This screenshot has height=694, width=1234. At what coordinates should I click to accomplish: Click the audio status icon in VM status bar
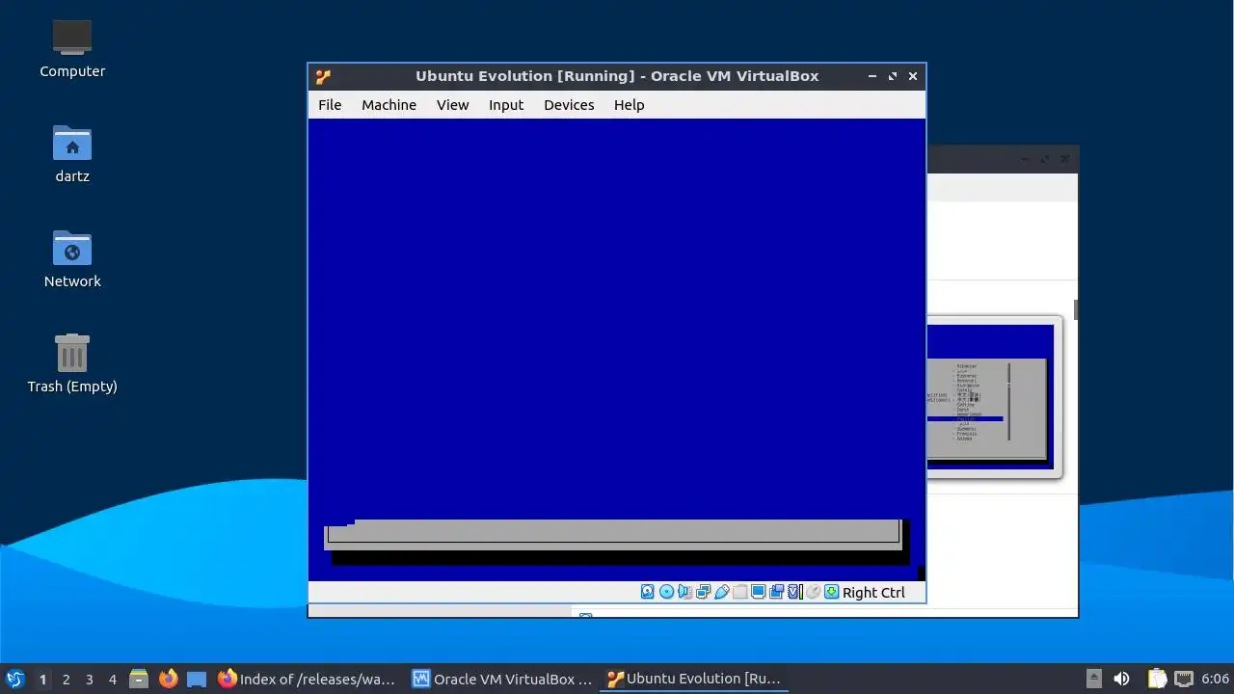tap(684, 592)
